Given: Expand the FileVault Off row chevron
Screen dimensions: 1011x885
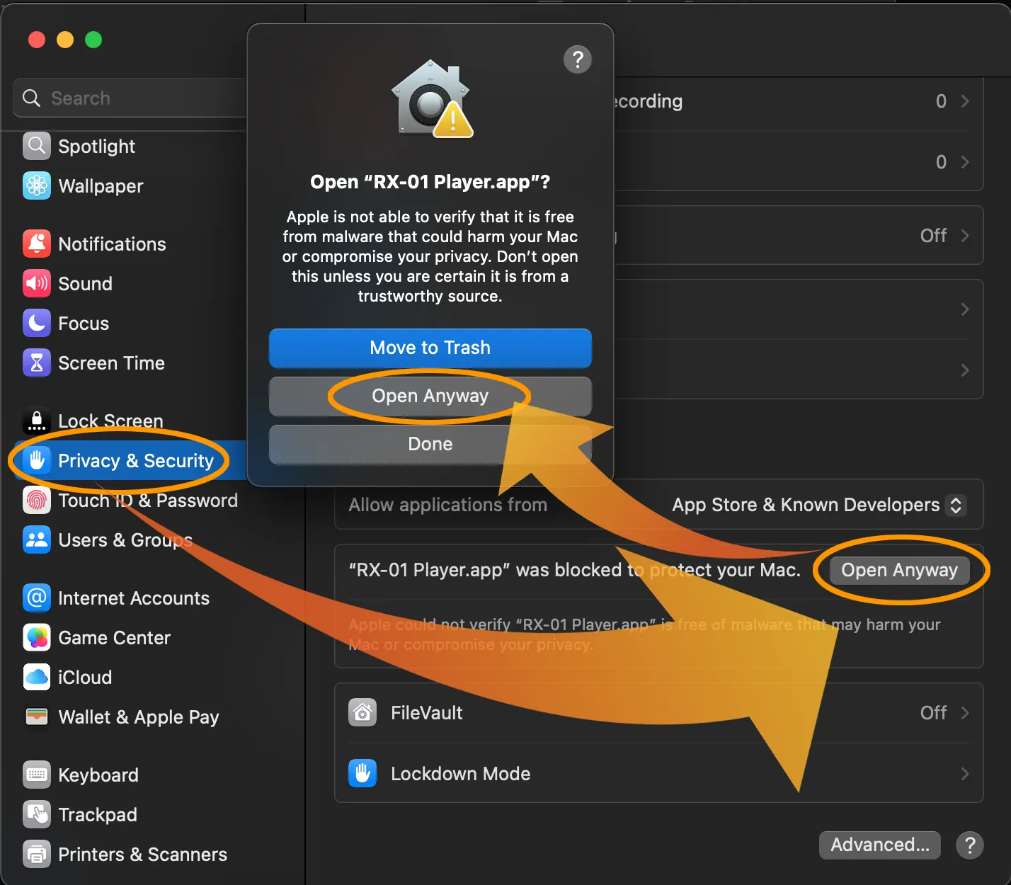Looking at the screenshot, I should [964, 713].
